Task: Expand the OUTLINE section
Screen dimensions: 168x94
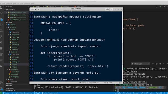Action: click(9, 83)
